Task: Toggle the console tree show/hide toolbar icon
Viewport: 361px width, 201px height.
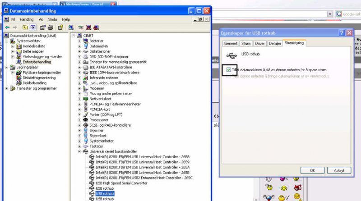Action: click(x=33, y=27)
